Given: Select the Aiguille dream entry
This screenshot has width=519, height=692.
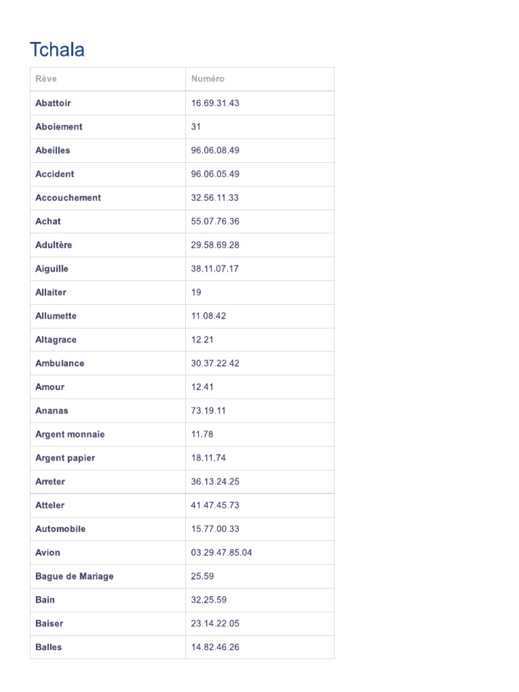Looking at the screenshot, I should pyautogui.click(x=51, y=269).
